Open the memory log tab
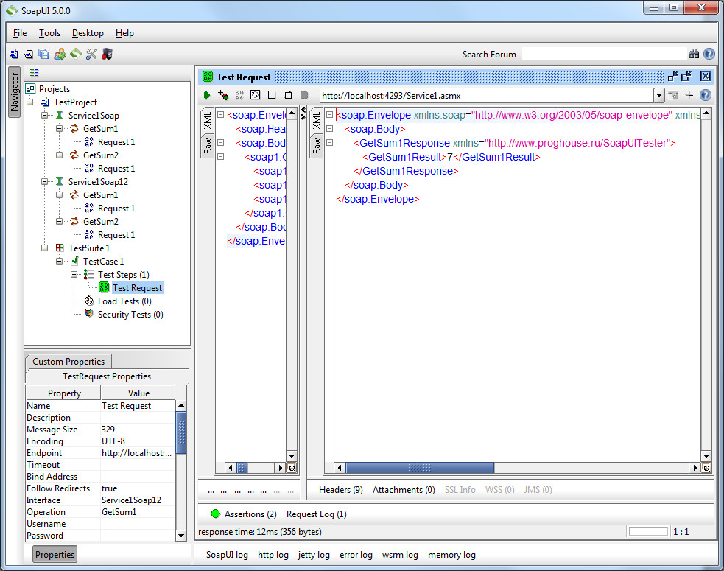Viewport: 724px width, 571px height. [451, 555]
